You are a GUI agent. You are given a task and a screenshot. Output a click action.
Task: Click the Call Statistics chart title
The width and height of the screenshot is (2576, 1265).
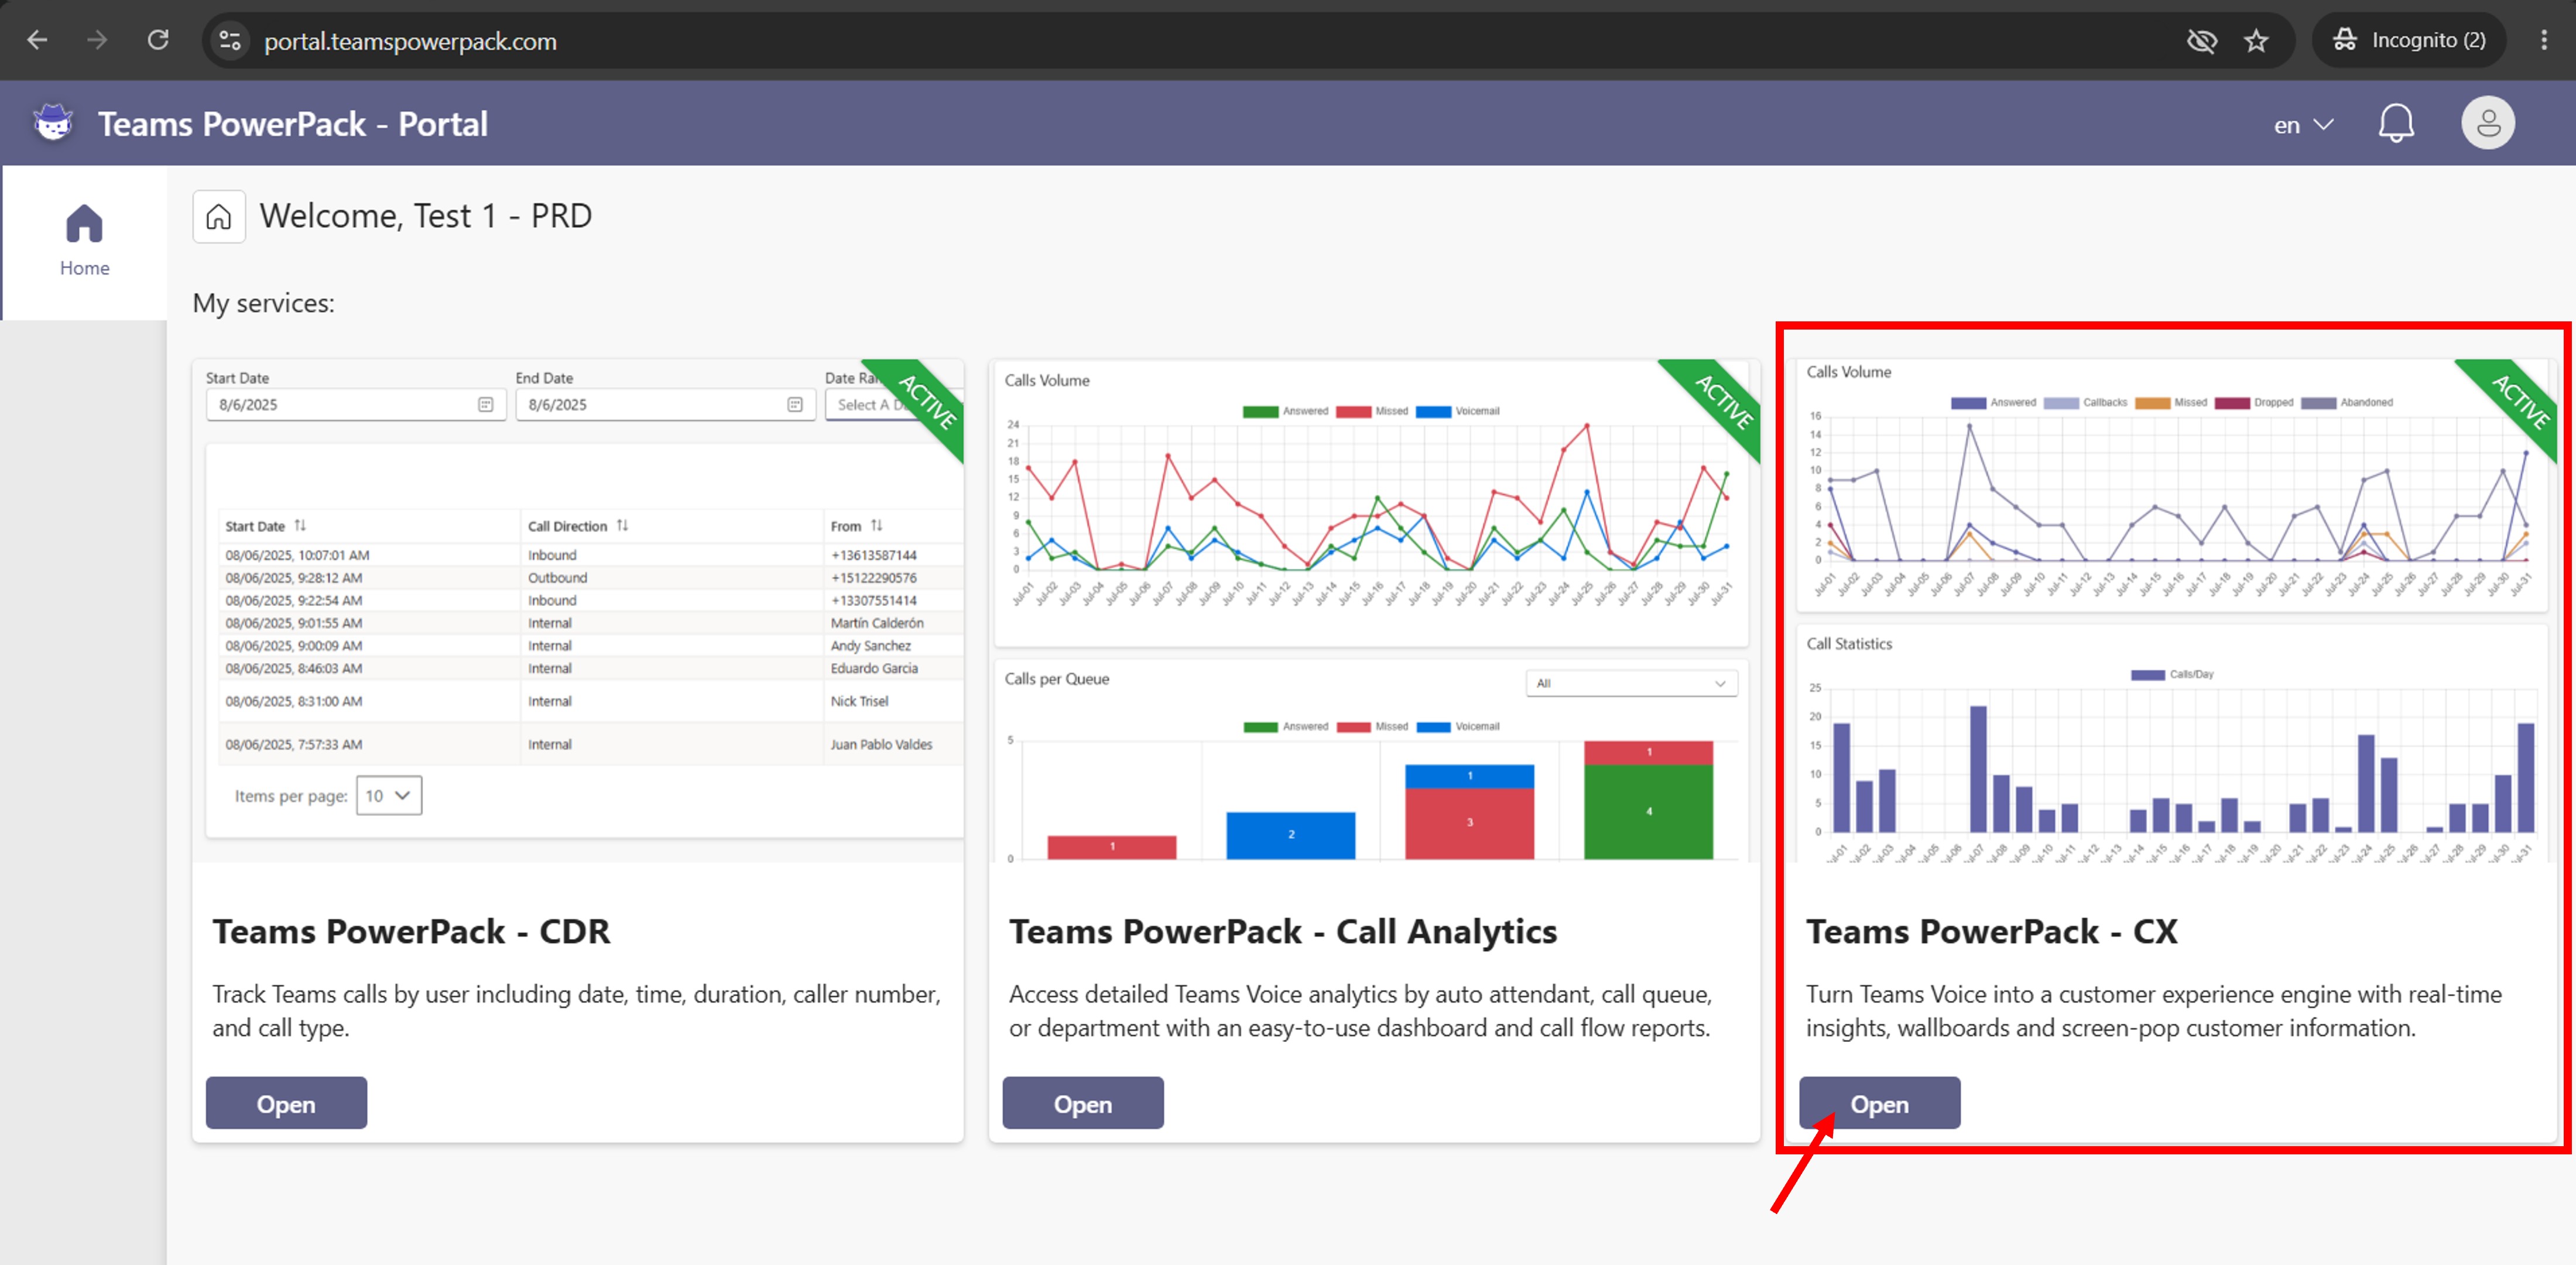(x=1848, y=644)
